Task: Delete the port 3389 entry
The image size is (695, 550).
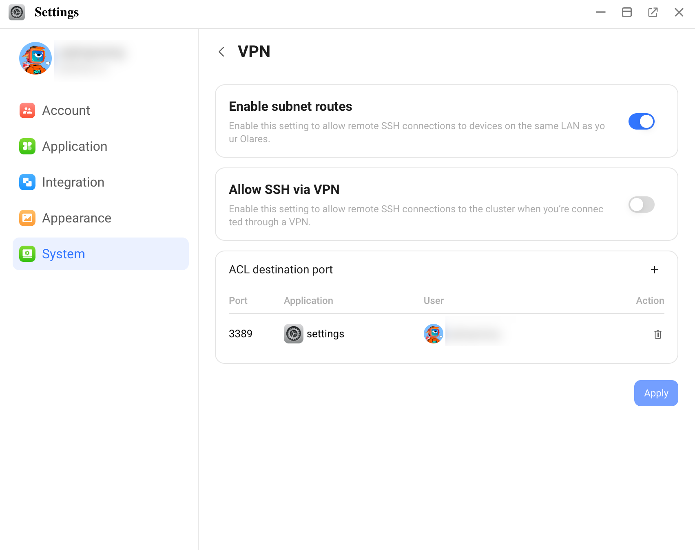Action: click(657, 334)
